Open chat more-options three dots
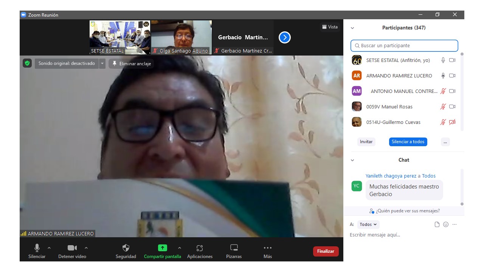Viewport: 484px width, 272px height. pos(455,224)
